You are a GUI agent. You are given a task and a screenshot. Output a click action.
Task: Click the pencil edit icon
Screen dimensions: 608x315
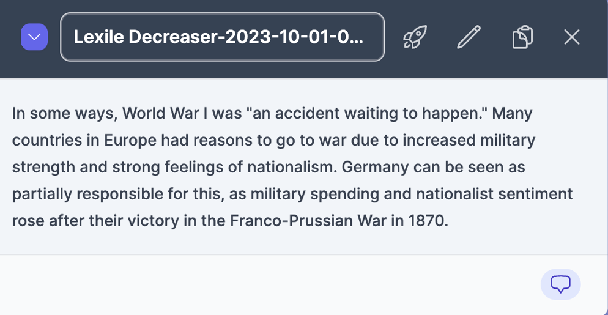pos(469,38)
